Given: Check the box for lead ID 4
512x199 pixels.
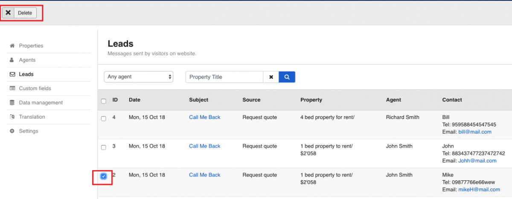Looking at the screenshot, I should [103, 119].
